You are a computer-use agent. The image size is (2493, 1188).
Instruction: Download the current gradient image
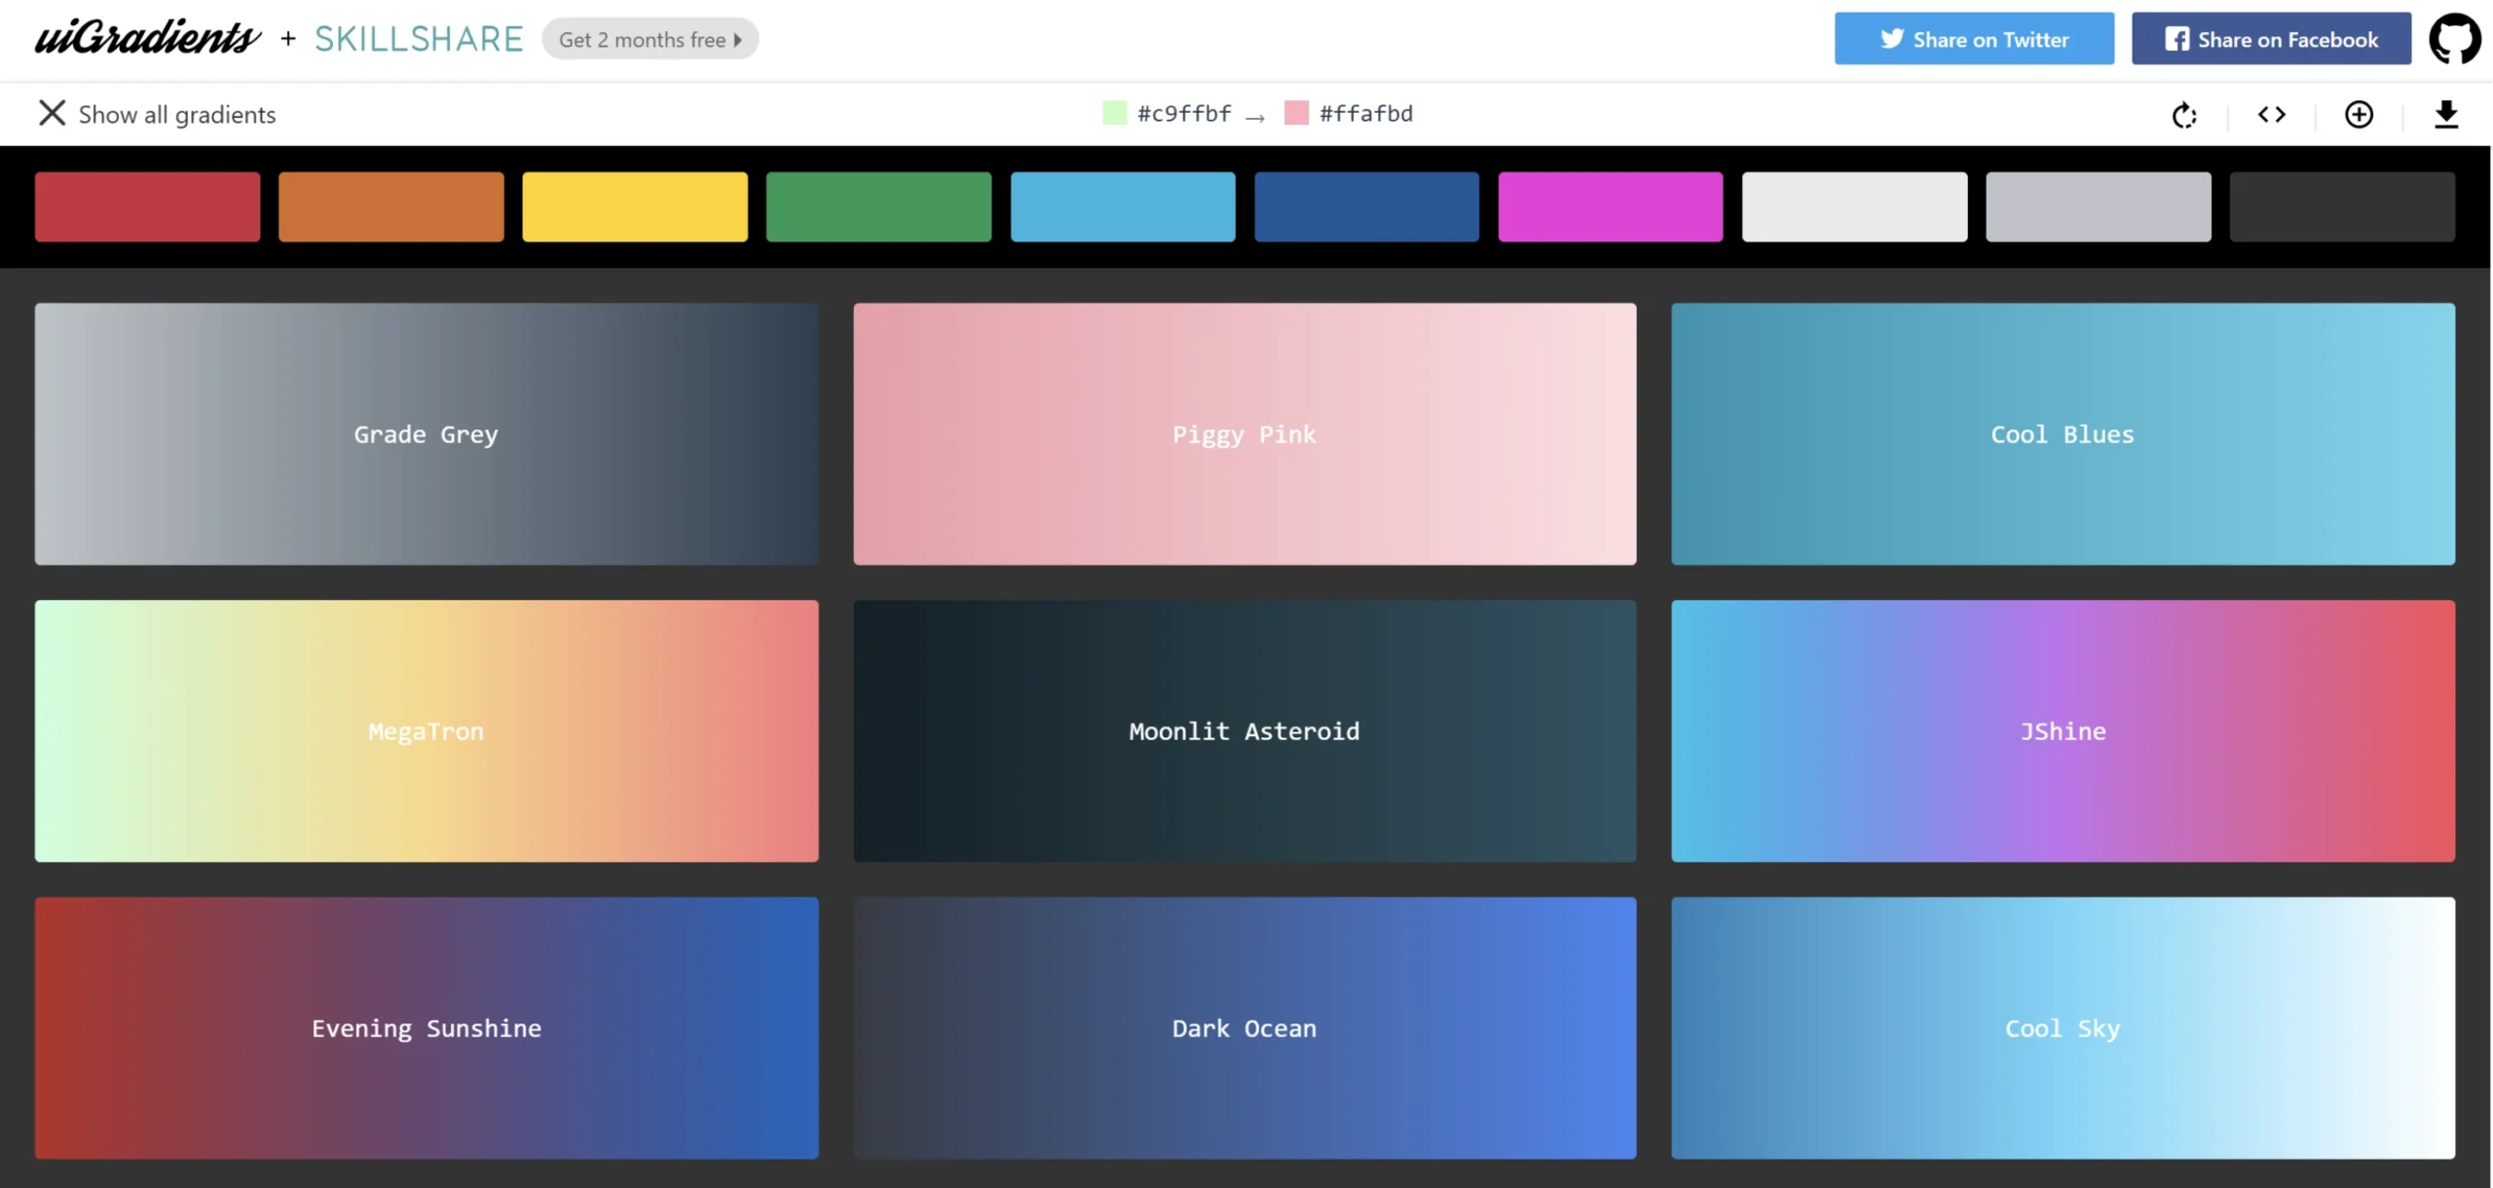click(2447, 114)
